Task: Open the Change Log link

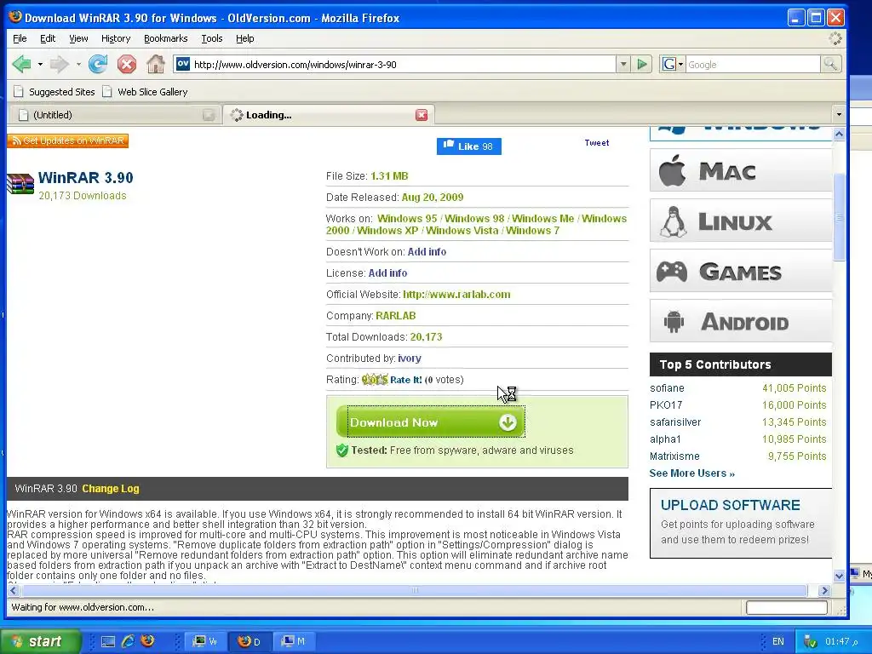Action: (111, 489)
